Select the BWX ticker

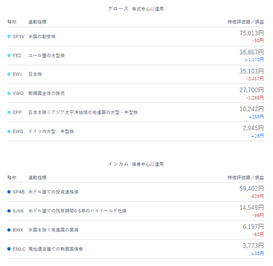pos(18,230)
